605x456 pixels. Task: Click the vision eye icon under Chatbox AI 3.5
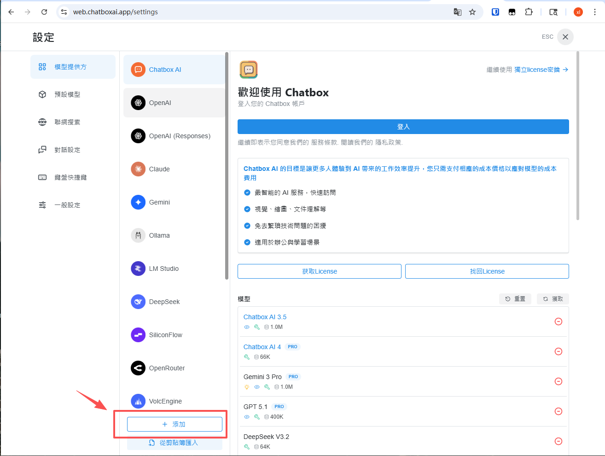coord(247,327)
